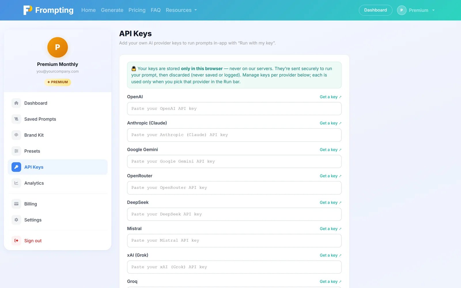Click Get a key for DeepSeek
Viewport: 461px width, 288px height.
[x=330, y=202]
